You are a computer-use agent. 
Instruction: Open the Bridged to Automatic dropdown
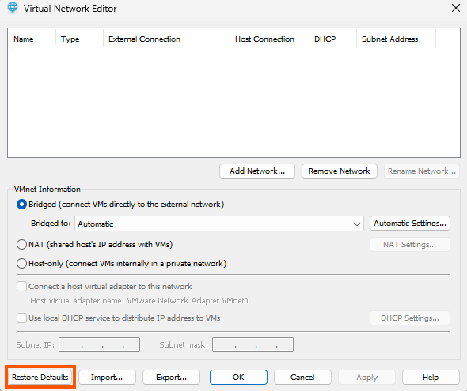(x=219, y=224)
